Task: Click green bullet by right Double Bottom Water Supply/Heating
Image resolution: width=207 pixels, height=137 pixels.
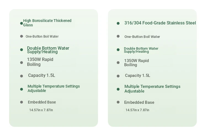Action: tap(118, 50)
